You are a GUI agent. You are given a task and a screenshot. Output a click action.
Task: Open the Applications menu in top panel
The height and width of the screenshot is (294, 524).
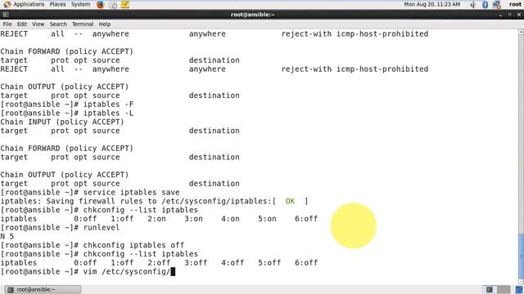pos(24,4)
